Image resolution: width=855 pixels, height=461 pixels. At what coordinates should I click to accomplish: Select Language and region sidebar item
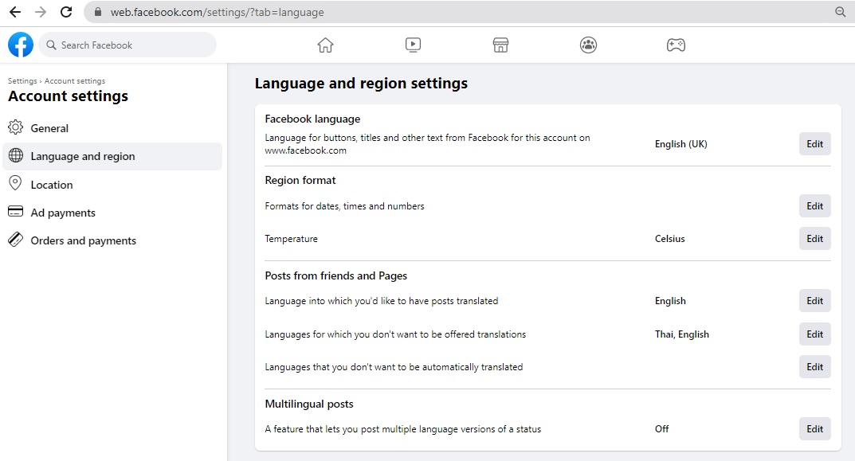[x=83, y=156]
